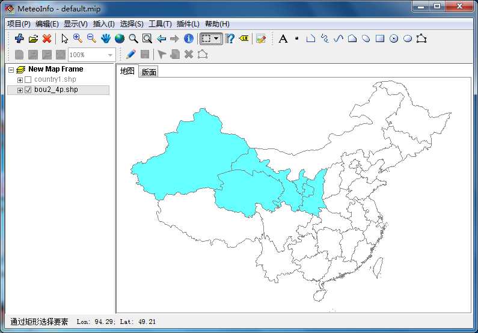Select the polyline drawing tool
The height and width of the screenshot is (333, 478).
[311, 38]
